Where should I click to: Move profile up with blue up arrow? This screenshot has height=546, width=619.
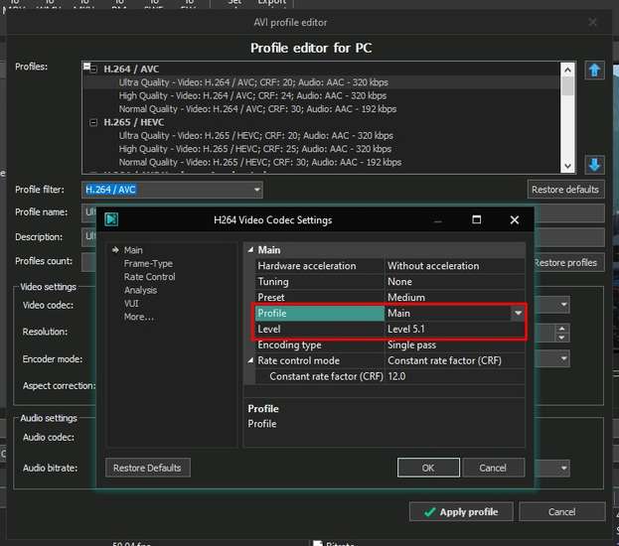(594, 70)
